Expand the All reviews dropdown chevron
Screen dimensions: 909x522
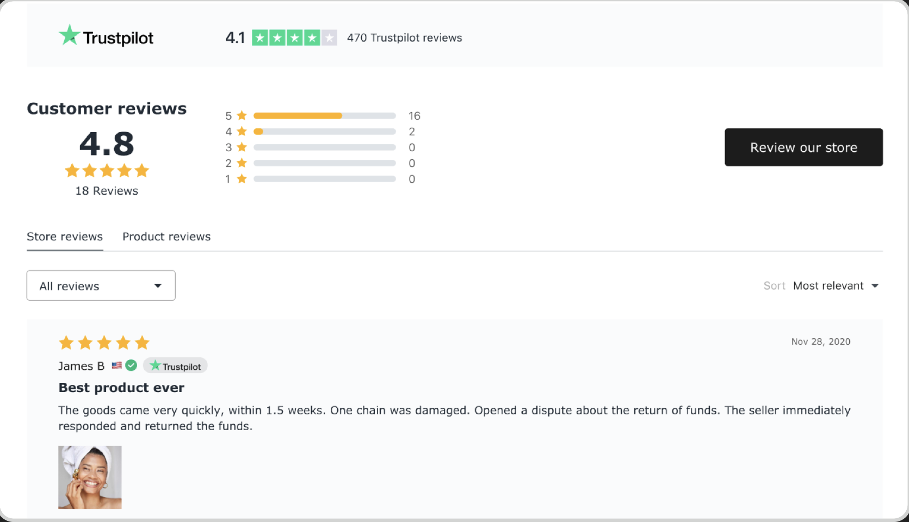[x=158, y=285]
